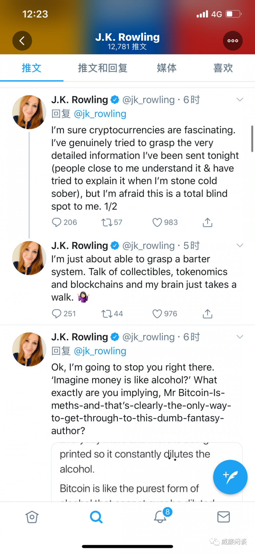
Task: Reply to the tweet with 206 comments
Action: pyautogui.click(x=56, y=222)
